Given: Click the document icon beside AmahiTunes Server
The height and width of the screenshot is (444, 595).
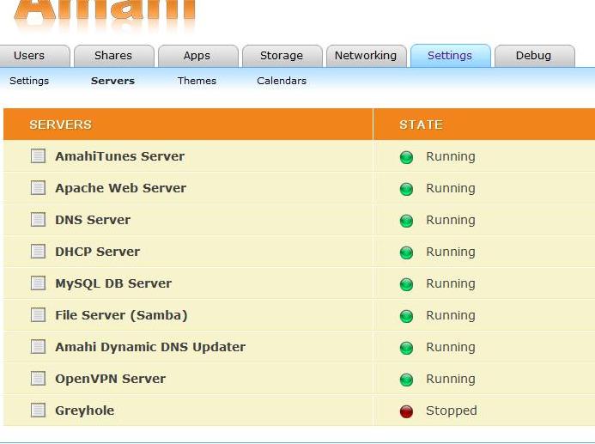Looking at the screenshot, I should tap(38, 156).
